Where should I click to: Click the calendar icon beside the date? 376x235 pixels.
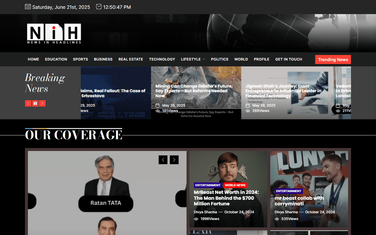pos(28,7)
